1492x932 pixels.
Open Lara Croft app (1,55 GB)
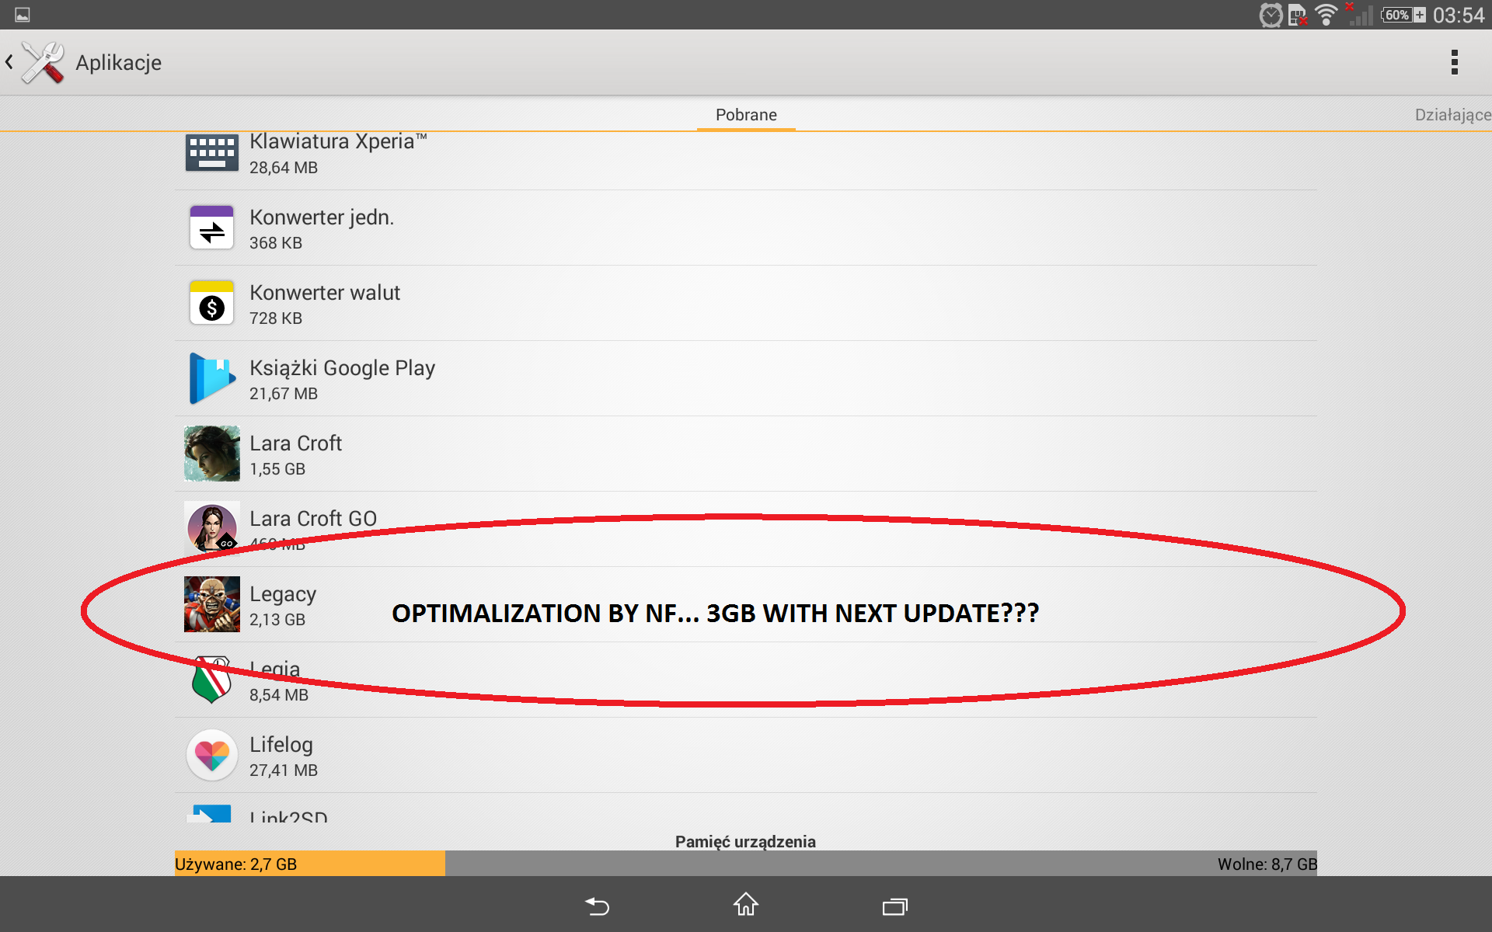tap(744, 454)
